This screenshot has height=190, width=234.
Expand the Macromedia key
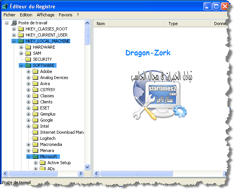click(28, 144)
